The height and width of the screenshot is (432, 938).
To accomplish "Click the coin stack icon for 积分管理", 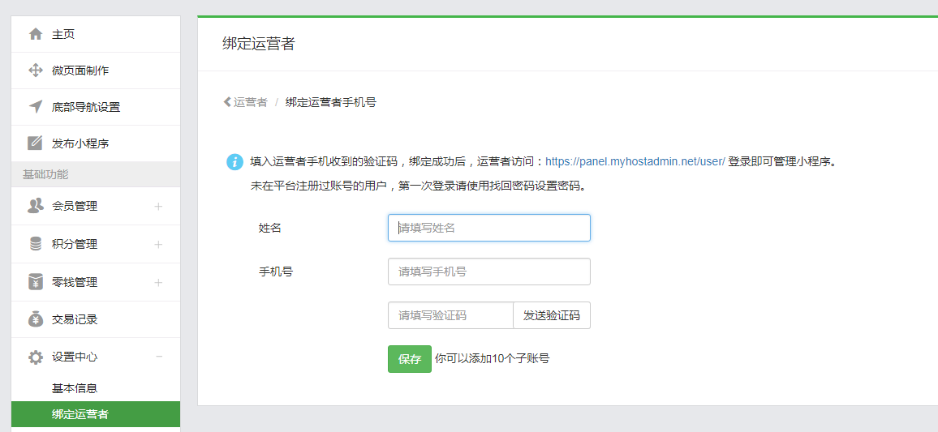I will coord(36,244).
